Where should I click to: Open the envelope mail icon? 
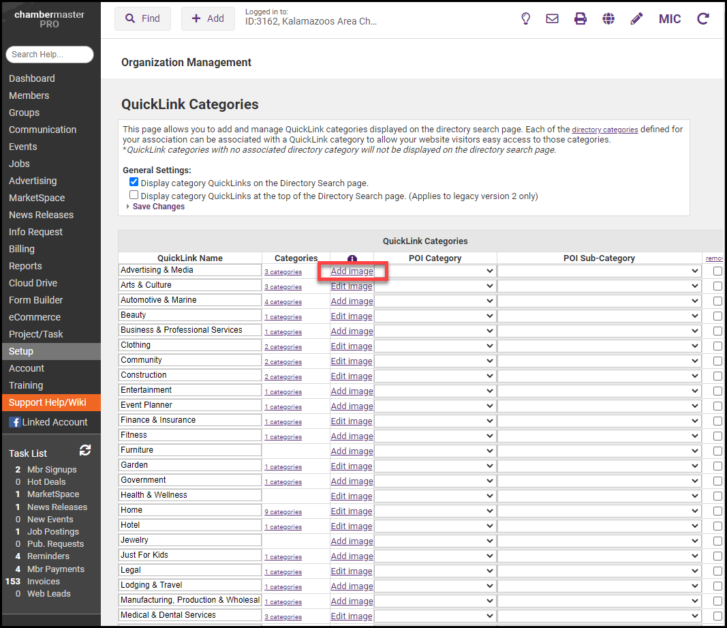[x=552, y=18]
